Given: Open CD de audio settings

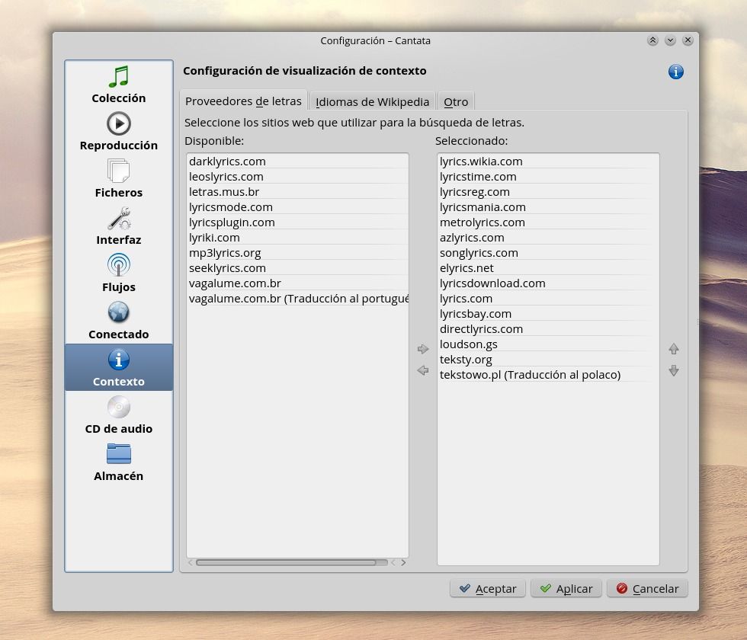Looking at the screenshot, I should (118, 415).
